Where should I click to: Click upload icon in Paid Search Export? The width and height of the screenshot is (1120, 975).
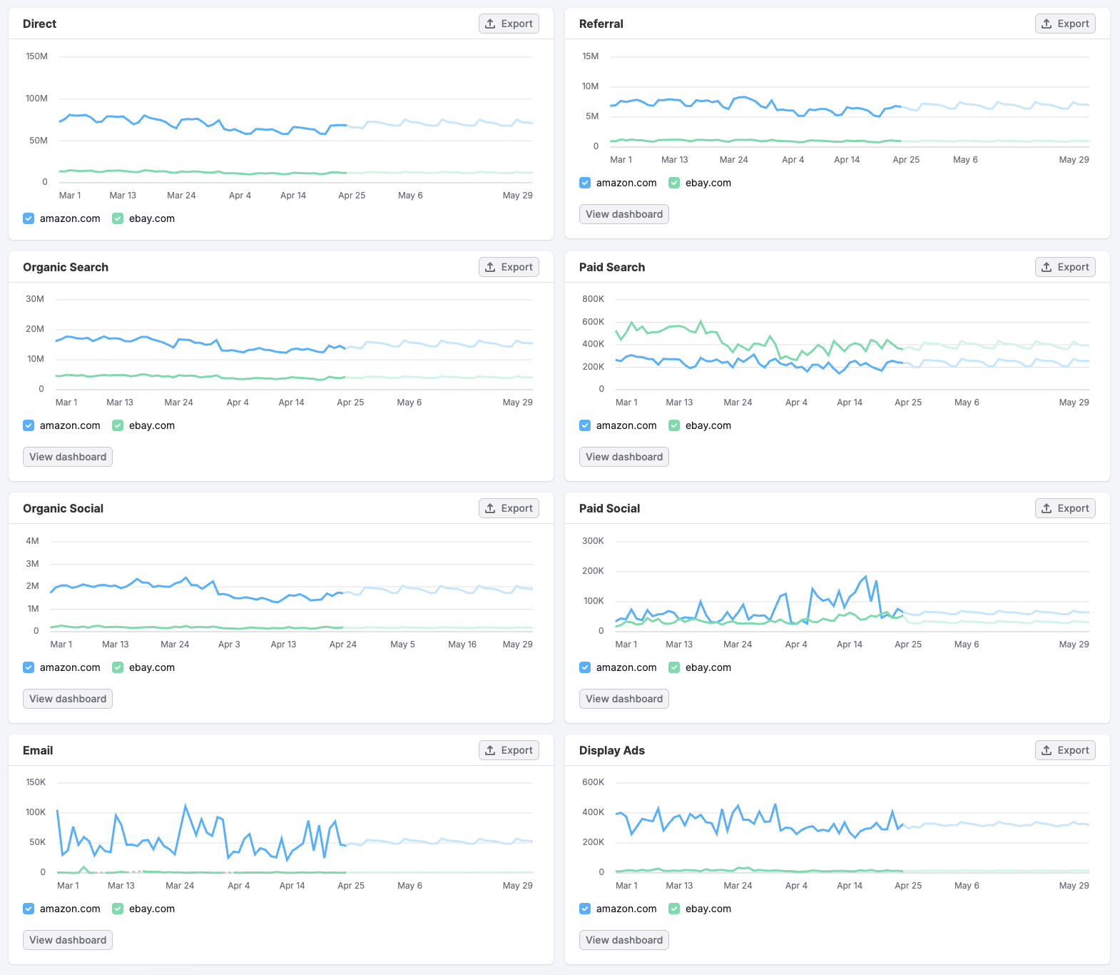coord(1047,267)
